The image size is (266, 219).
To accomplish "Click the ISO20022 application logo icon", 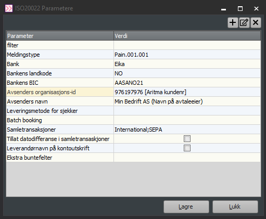I will pyautogui.click(x=9, y=8).
